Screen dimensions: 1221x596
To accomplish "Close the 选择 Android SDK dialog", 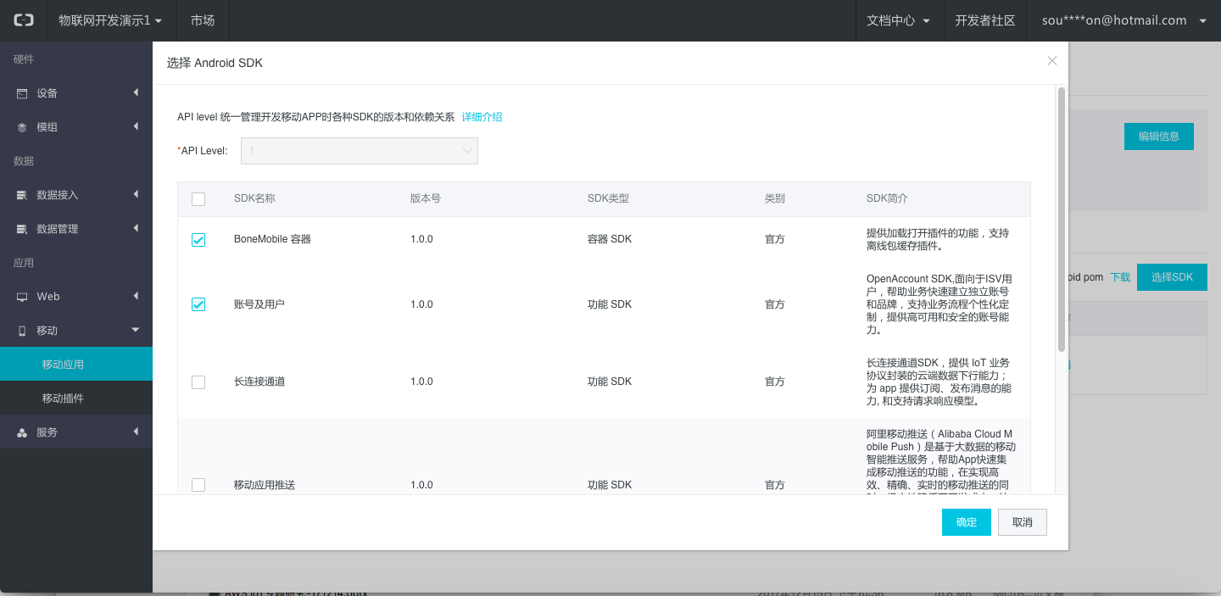I will pos(1052,61).
